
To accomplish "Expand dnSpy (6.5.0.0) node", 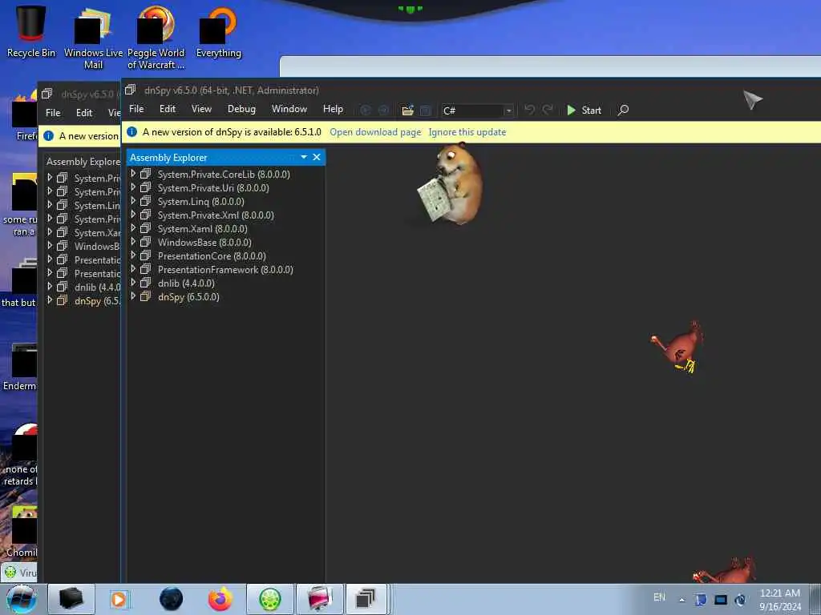I will tap(133, 296).
